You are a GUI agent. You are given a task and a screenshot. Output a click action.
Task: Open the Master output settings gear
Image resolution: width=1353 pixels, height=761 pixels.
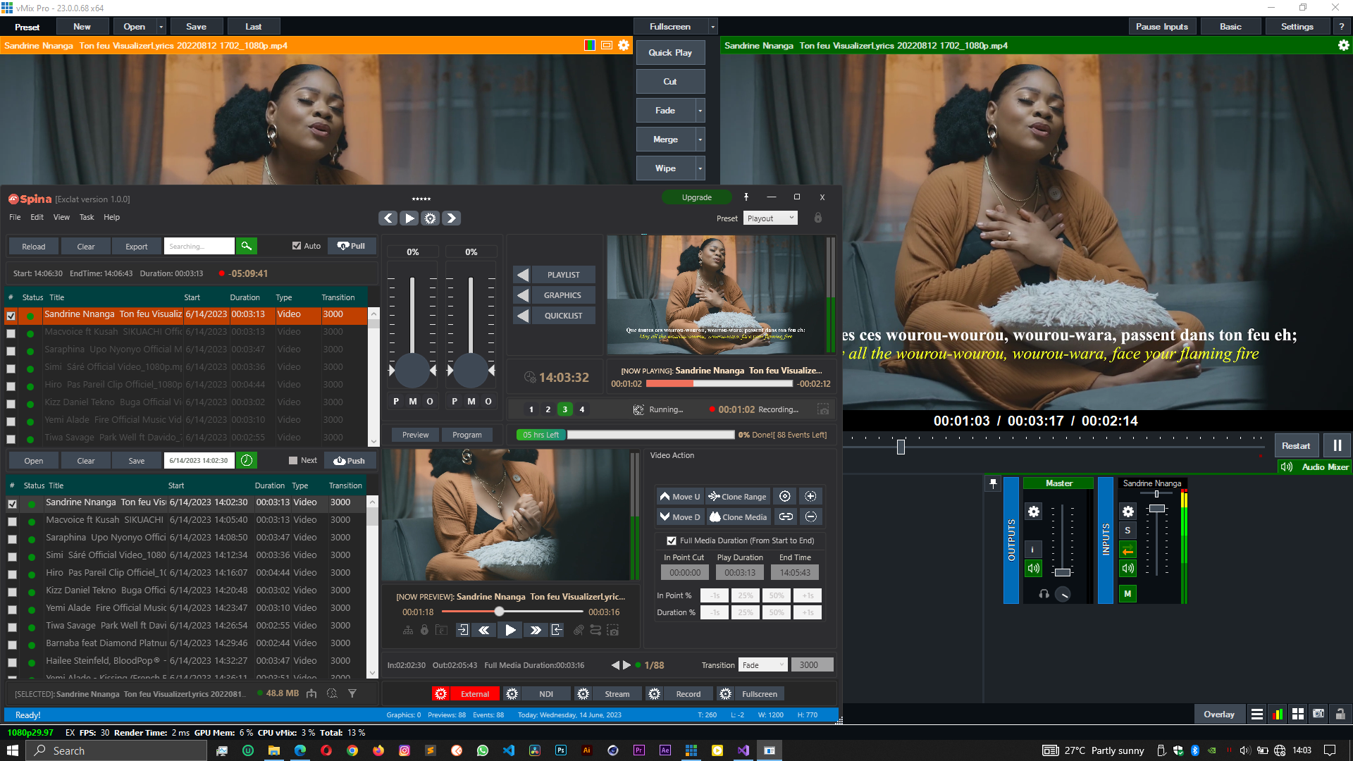pyautogui.click(x=1033, y=512)
